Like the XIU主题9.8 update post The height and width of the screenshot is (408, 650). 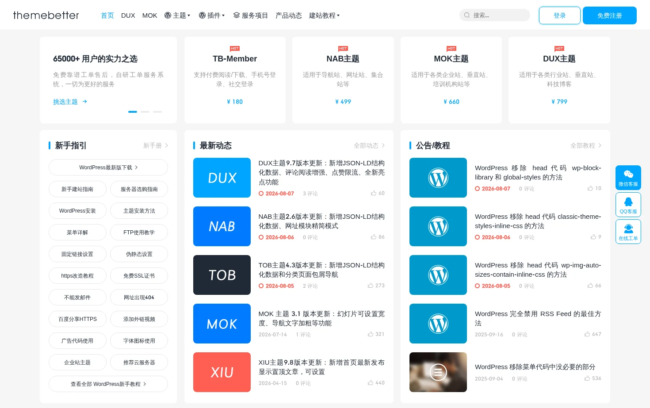[376, 383]
